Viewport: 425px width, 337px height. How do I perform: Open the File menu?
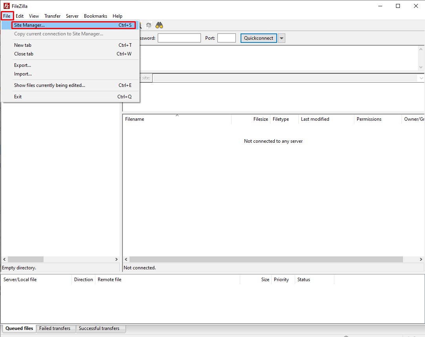[7, 16]
